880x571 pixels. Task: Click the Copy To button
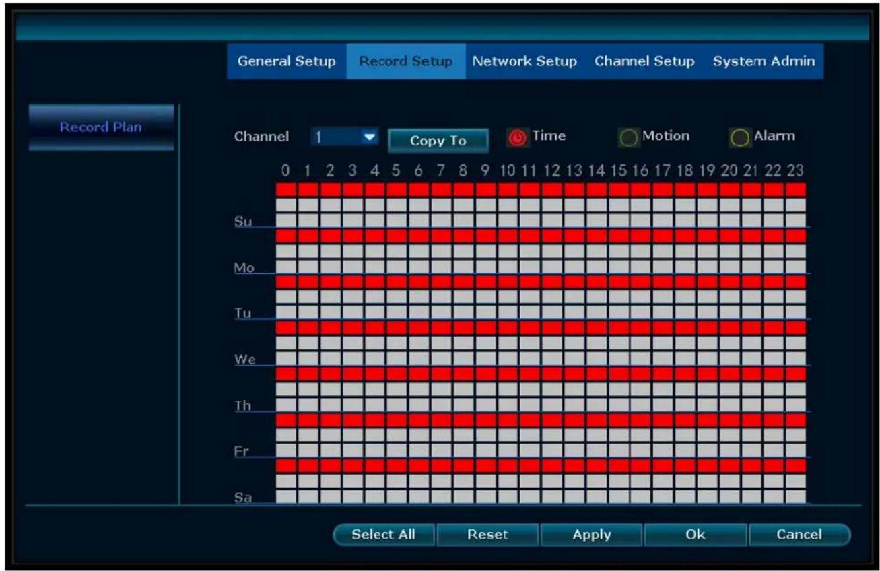click(x=438, y=141)
